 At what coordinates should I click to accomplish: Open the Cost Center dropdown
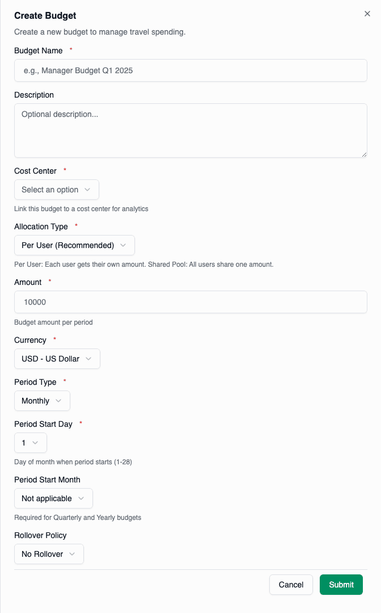coord(57,190)
